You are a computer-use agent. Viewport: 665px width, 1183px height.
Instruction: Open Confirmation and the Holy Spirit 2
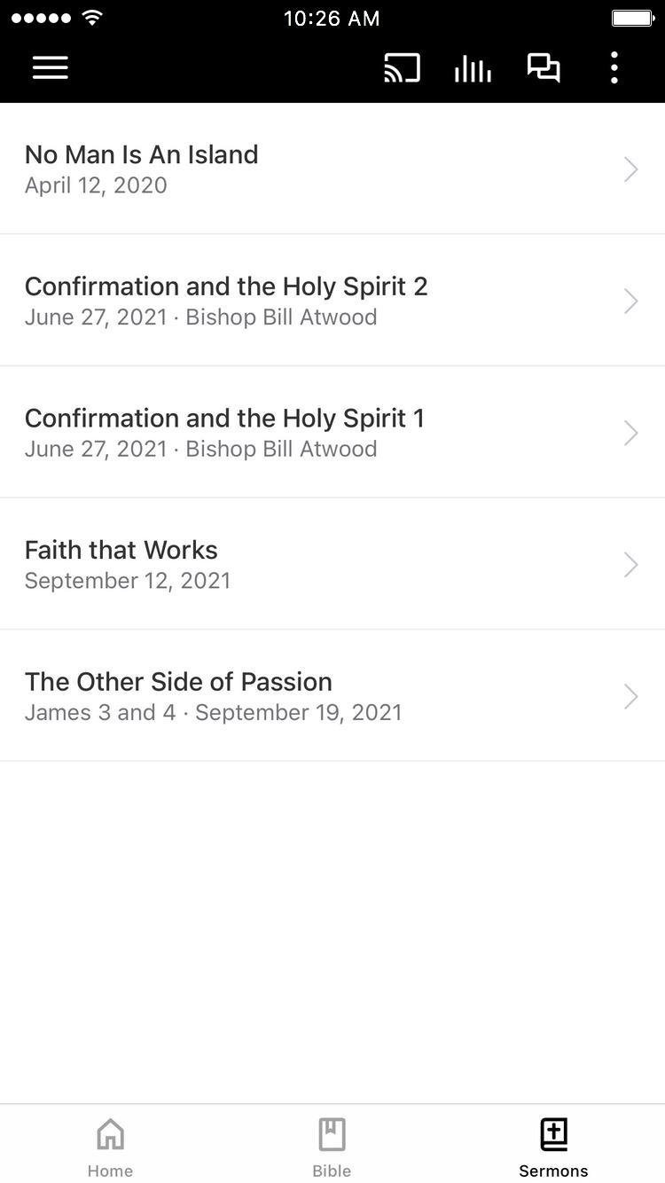coord(226,286)
